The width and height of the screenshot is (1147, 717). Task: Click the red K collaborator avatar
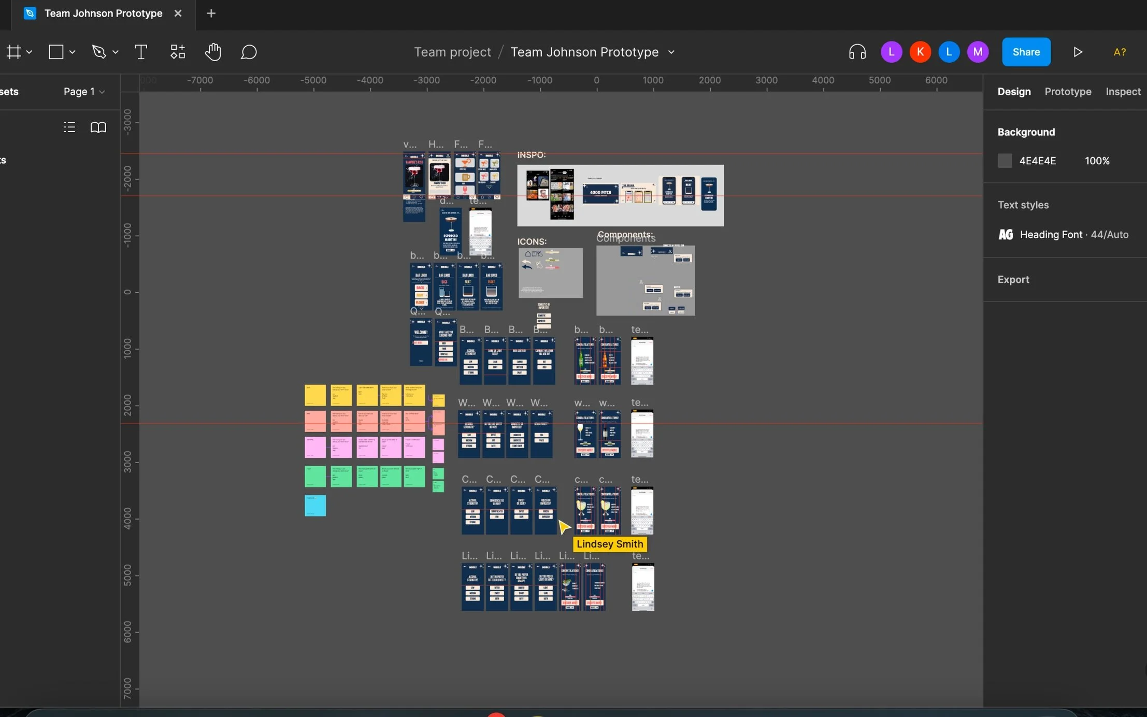click(920, 52)
